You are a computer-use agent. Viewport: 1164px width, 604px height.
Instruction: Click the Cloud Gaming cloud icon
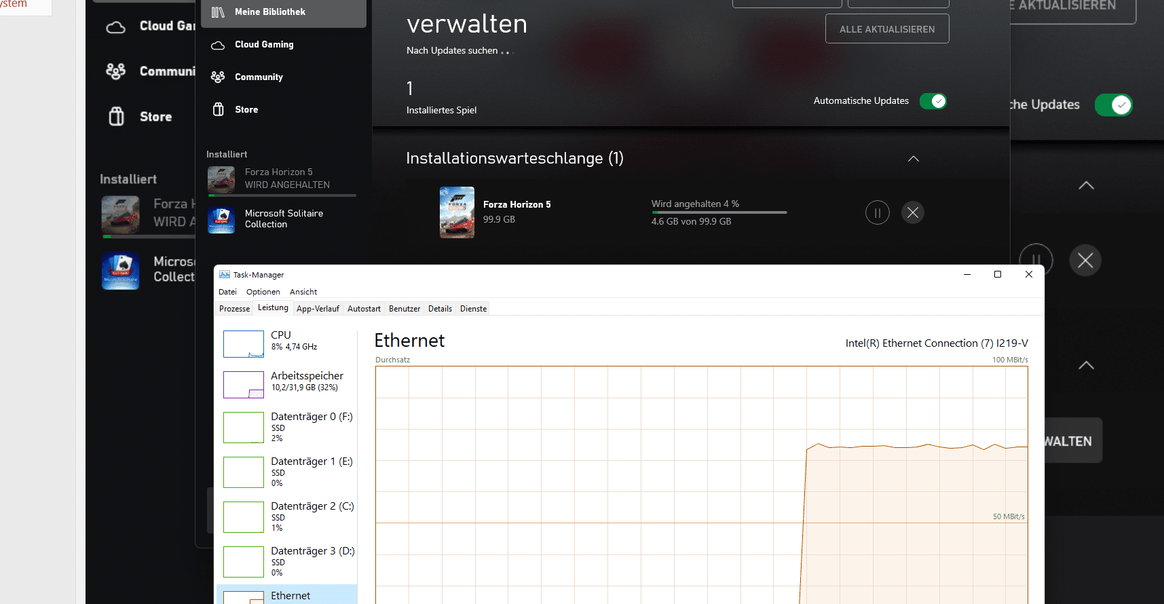tap(218, 45)
